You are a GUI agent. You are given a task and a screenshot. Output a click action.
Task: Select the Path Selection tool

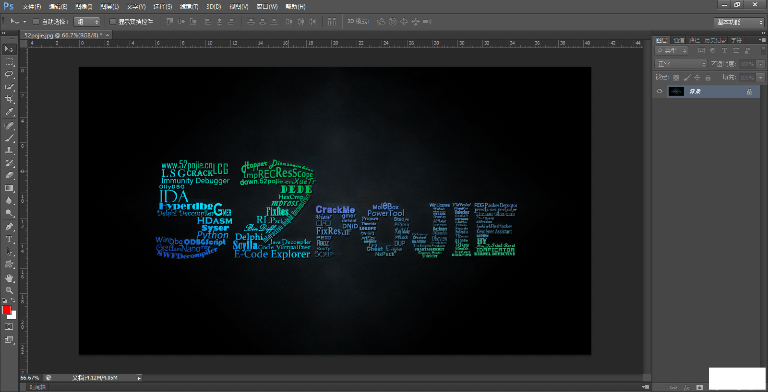click(x=9, y=252)
